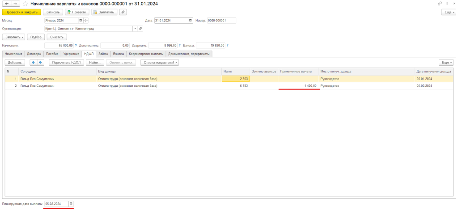Move selected row up with arrow
Screen dimensions: 458x209
33,63
